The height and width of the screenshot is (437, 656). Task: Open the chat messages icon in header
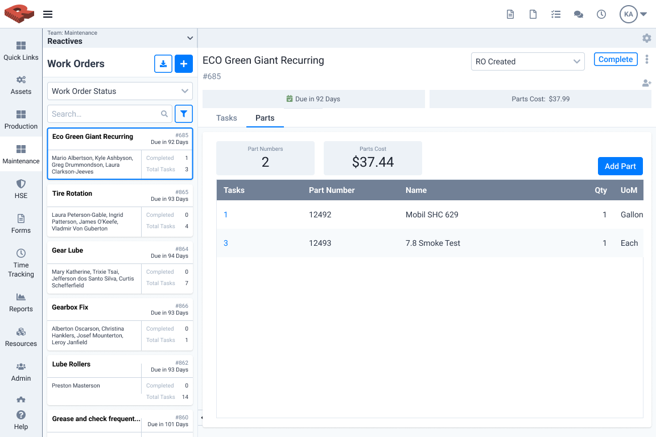[x=579, y=14]
